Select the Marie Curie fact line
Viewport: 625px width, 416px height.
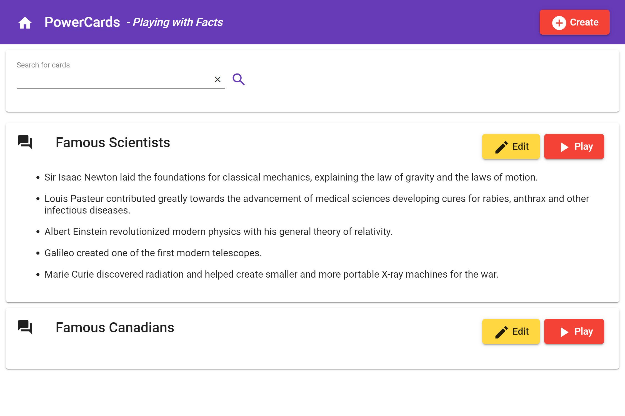pyautogui.click(x=271, y=274)
